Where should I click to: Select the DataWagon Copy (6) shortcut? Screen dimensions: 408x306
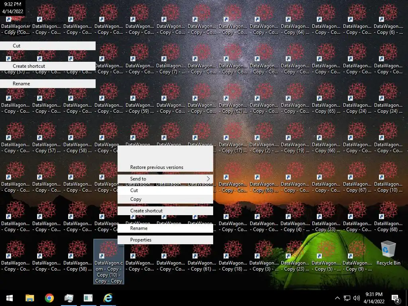[388, 20]
